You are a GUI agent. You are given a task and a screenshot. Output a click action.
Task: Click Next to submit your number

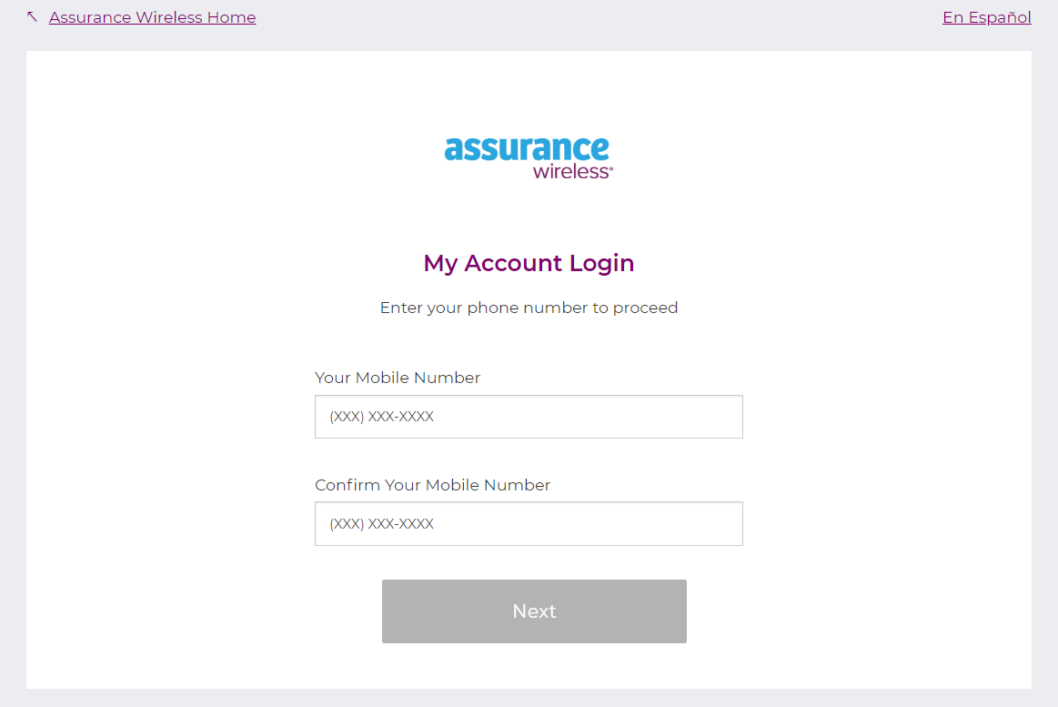(x=534, y=611)
